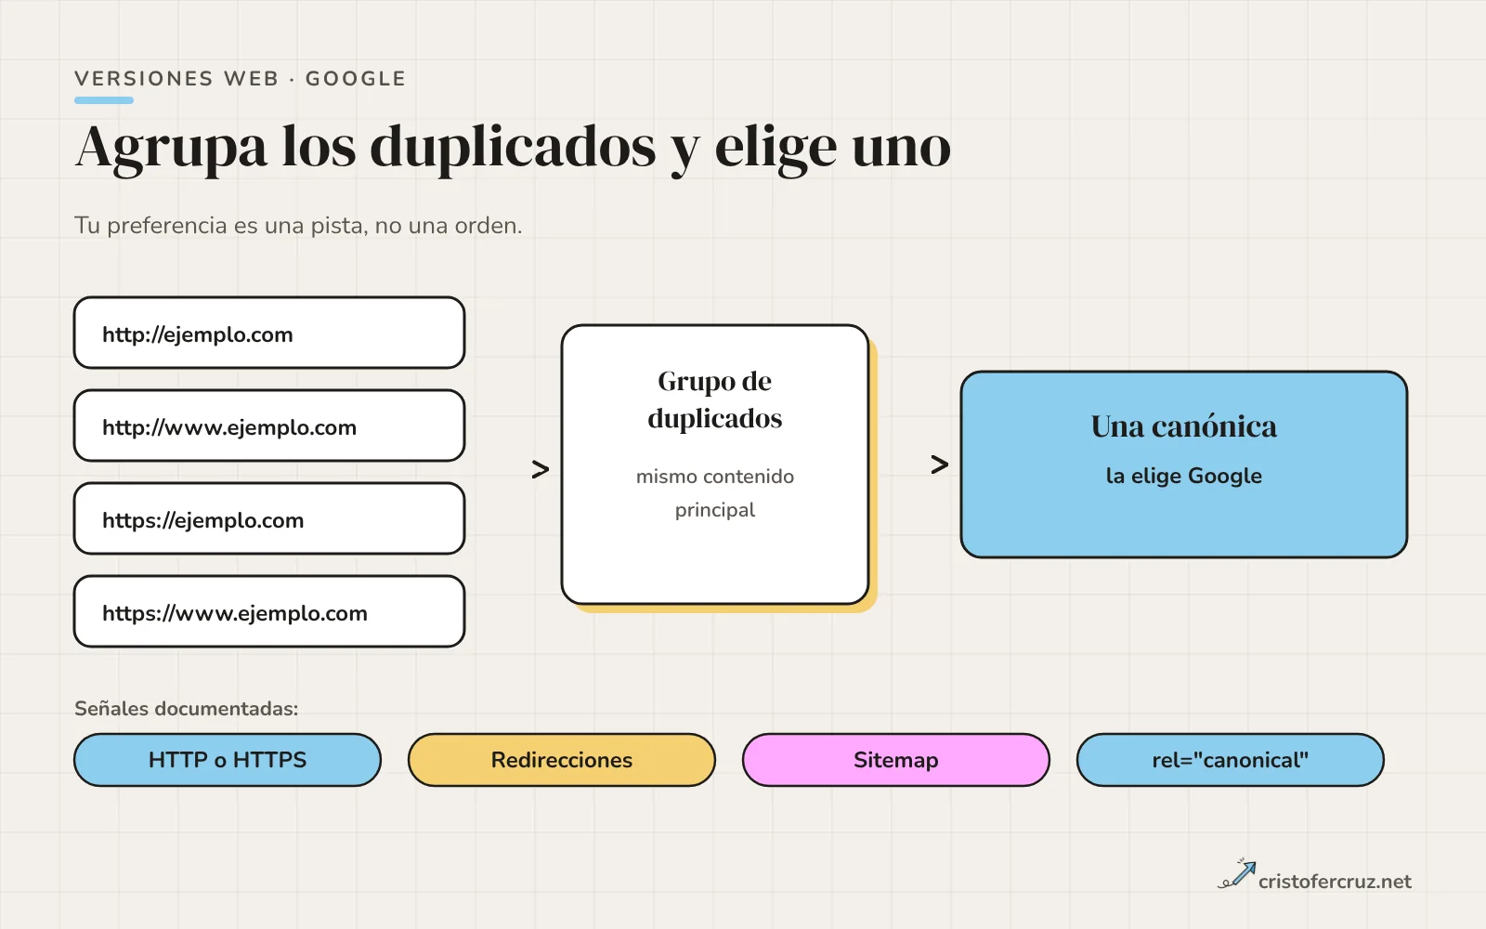Viewport: 1486px width, 929px height.
Task: Click the chevron before the 'Una canónica' card
Action: pyautogui.click(x=940, y=464)
